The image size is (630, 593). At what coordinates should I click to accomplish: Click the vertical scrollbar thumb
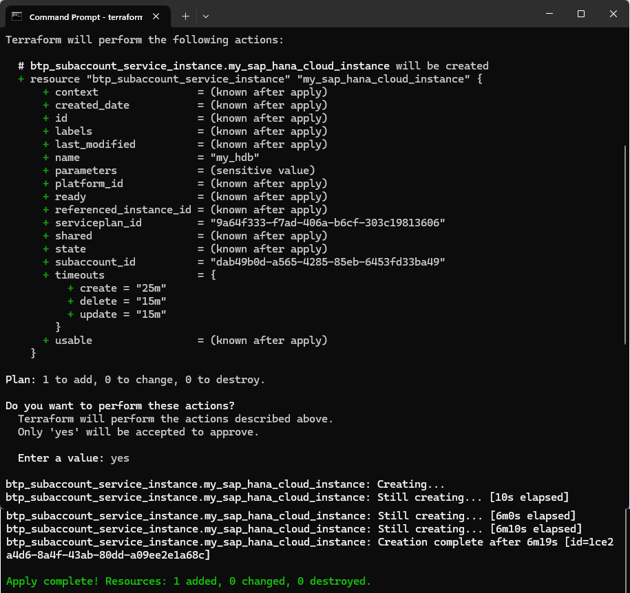click(x=625, y=244)
